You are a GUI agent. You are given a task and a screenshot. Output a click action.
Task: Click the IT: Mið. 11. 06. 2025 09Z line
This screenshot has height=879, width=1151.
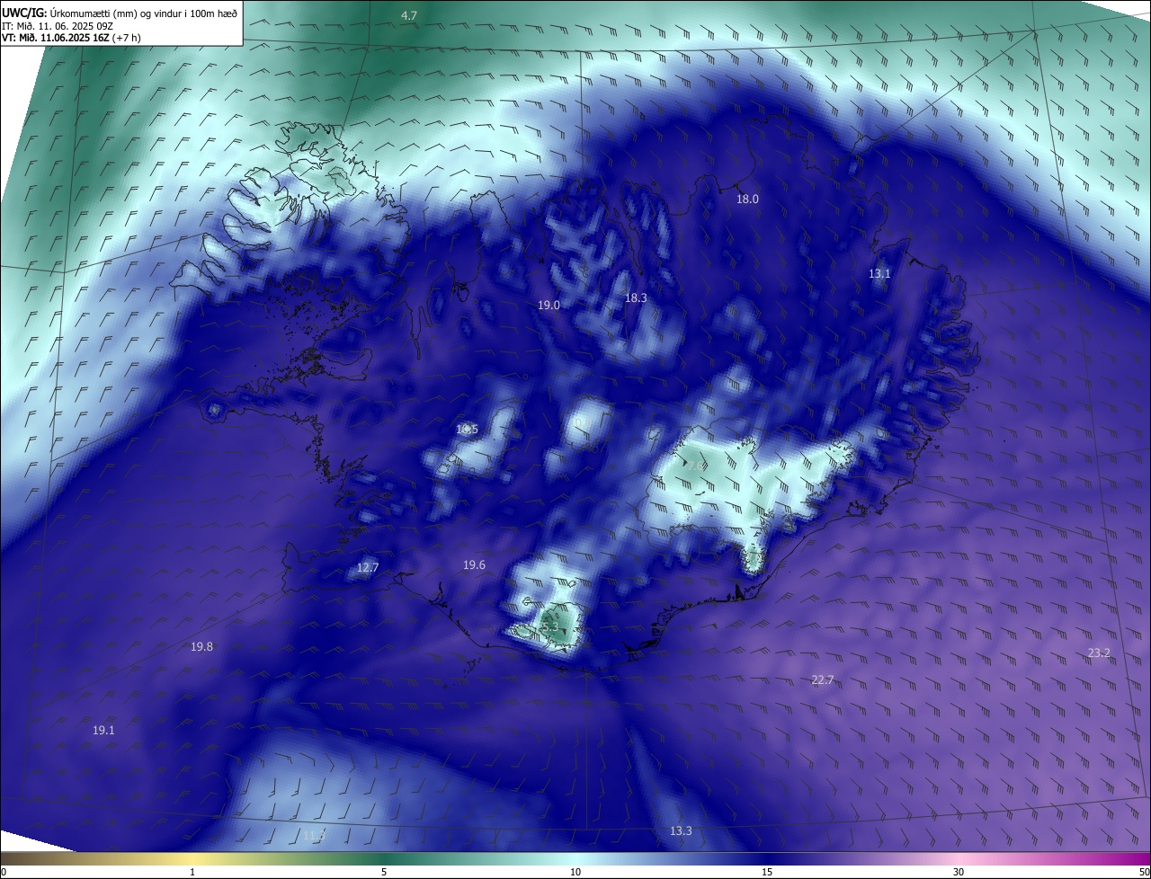(x=58, y=26)
